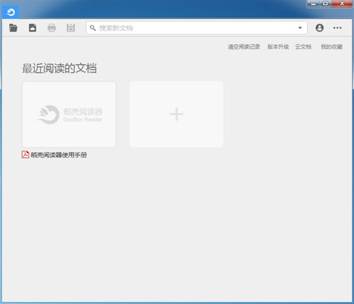Open 稻壳阅读器使用手册 document title
Viewport: 354px width, 304px height.
tap(59, 155)
